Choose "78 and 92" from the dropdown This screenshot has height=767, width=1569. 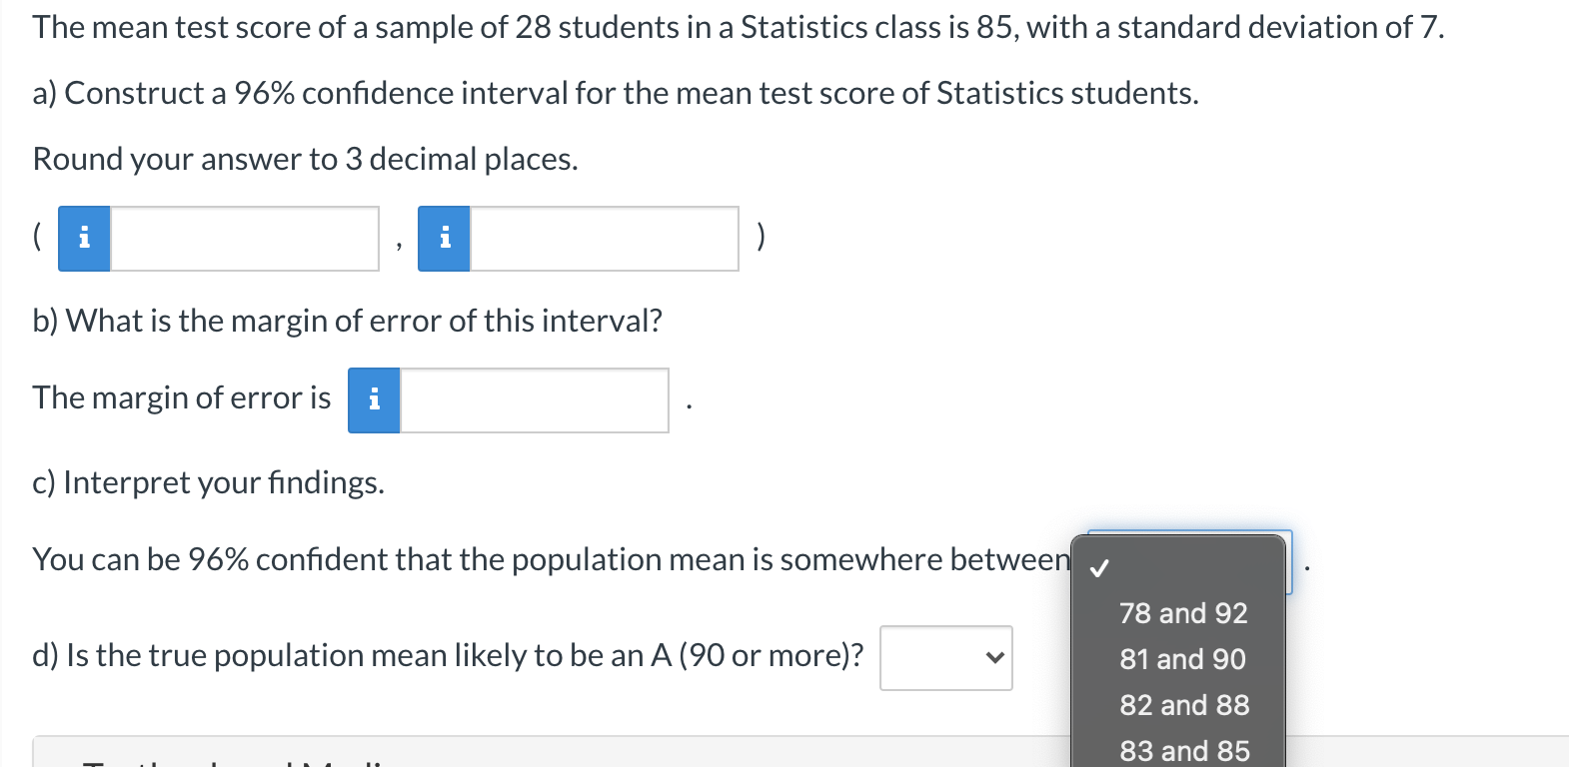tap(1182, 613)
